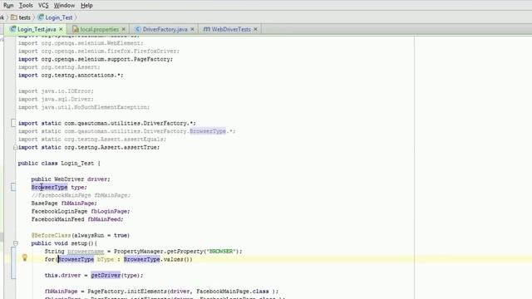Click highlighted getDriver method call
Image resolution: width=532 pixels, height=299 pixels.
(106, 275)
